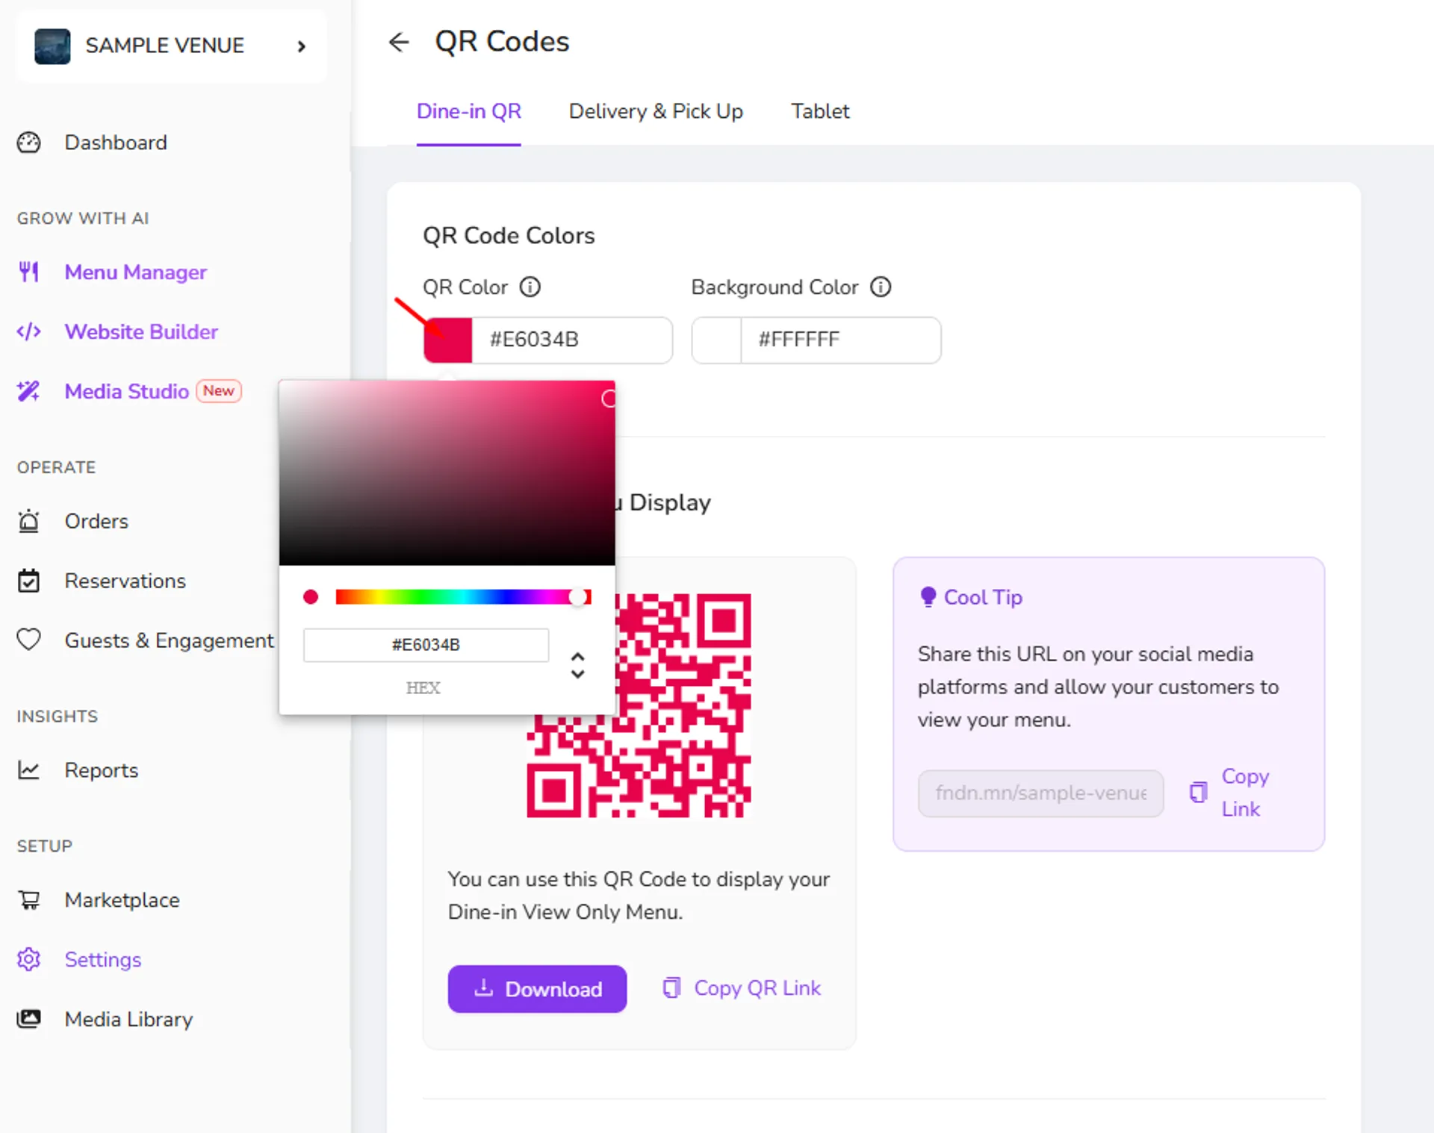Click the Background Color hex input field
Image resolution: width=1434 pixels, height=1133 pixels.
click(841, 340)
